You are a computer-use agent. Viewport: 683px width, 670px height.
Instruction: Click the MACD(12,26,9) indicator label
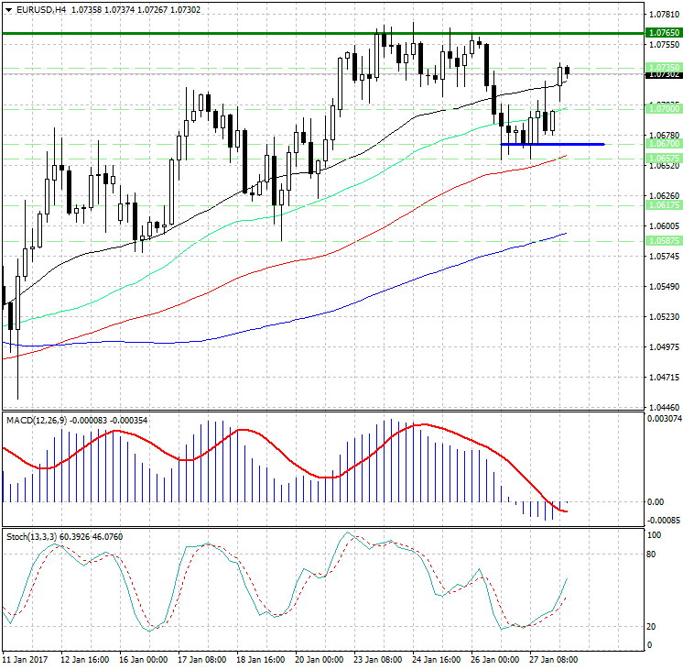coord(37,421)
